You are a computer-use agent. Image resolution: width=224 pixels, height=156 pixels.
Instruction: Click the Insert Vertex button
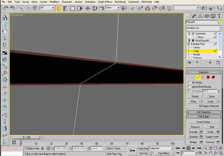[x=203, y=122]
